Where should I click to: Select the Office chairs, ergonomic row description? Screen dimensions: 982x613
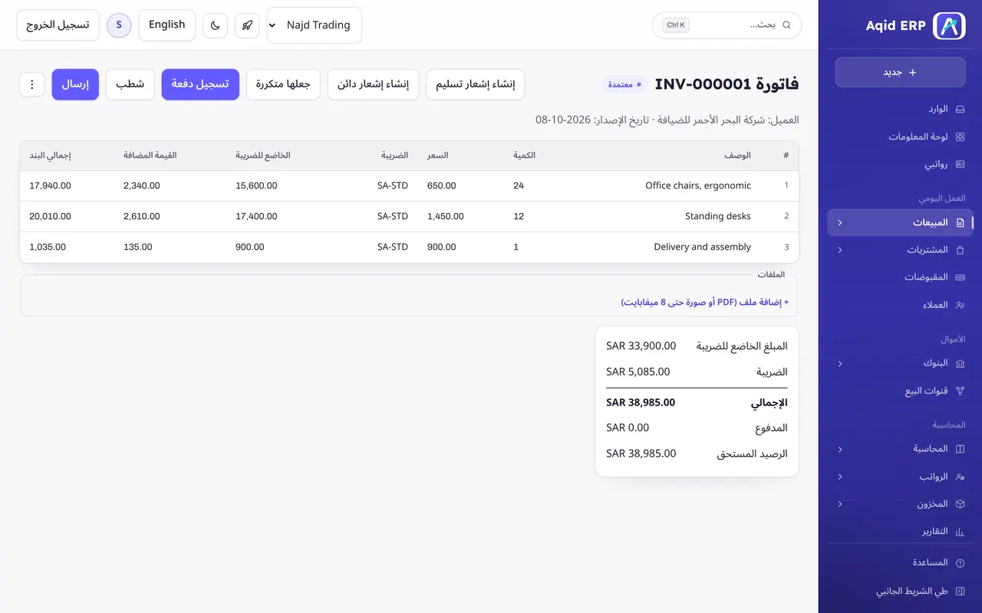(698, 185)
